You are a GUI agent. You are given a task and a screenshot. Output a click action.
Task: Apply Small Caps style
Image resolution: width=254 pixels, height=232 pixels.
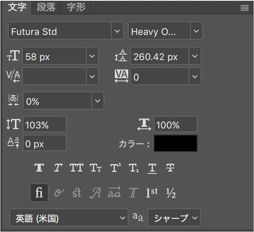[x=96, y=168]
